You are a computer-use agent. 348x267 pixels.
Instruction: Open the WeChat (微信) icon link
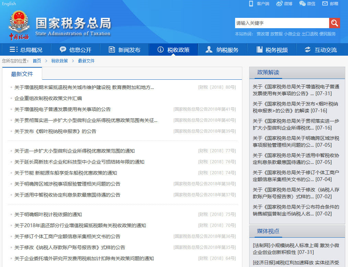click(x=302, y=3)
